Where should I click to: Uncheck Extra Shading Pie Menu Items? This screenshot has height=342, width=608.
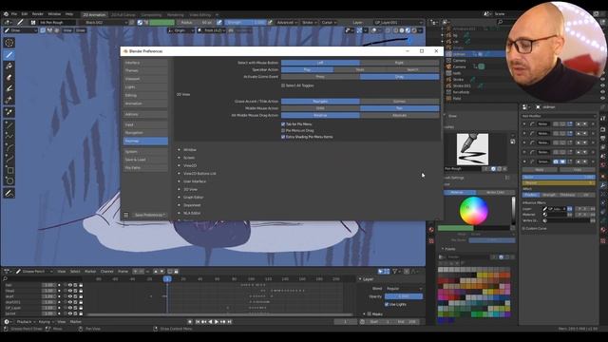point(283,137)
